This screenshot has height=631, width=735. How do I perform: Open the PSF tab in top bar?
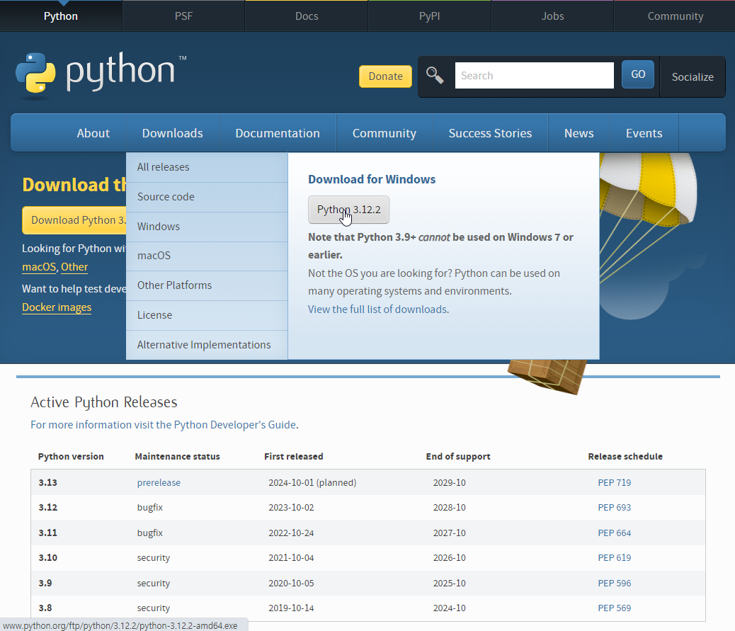[184, 16]
